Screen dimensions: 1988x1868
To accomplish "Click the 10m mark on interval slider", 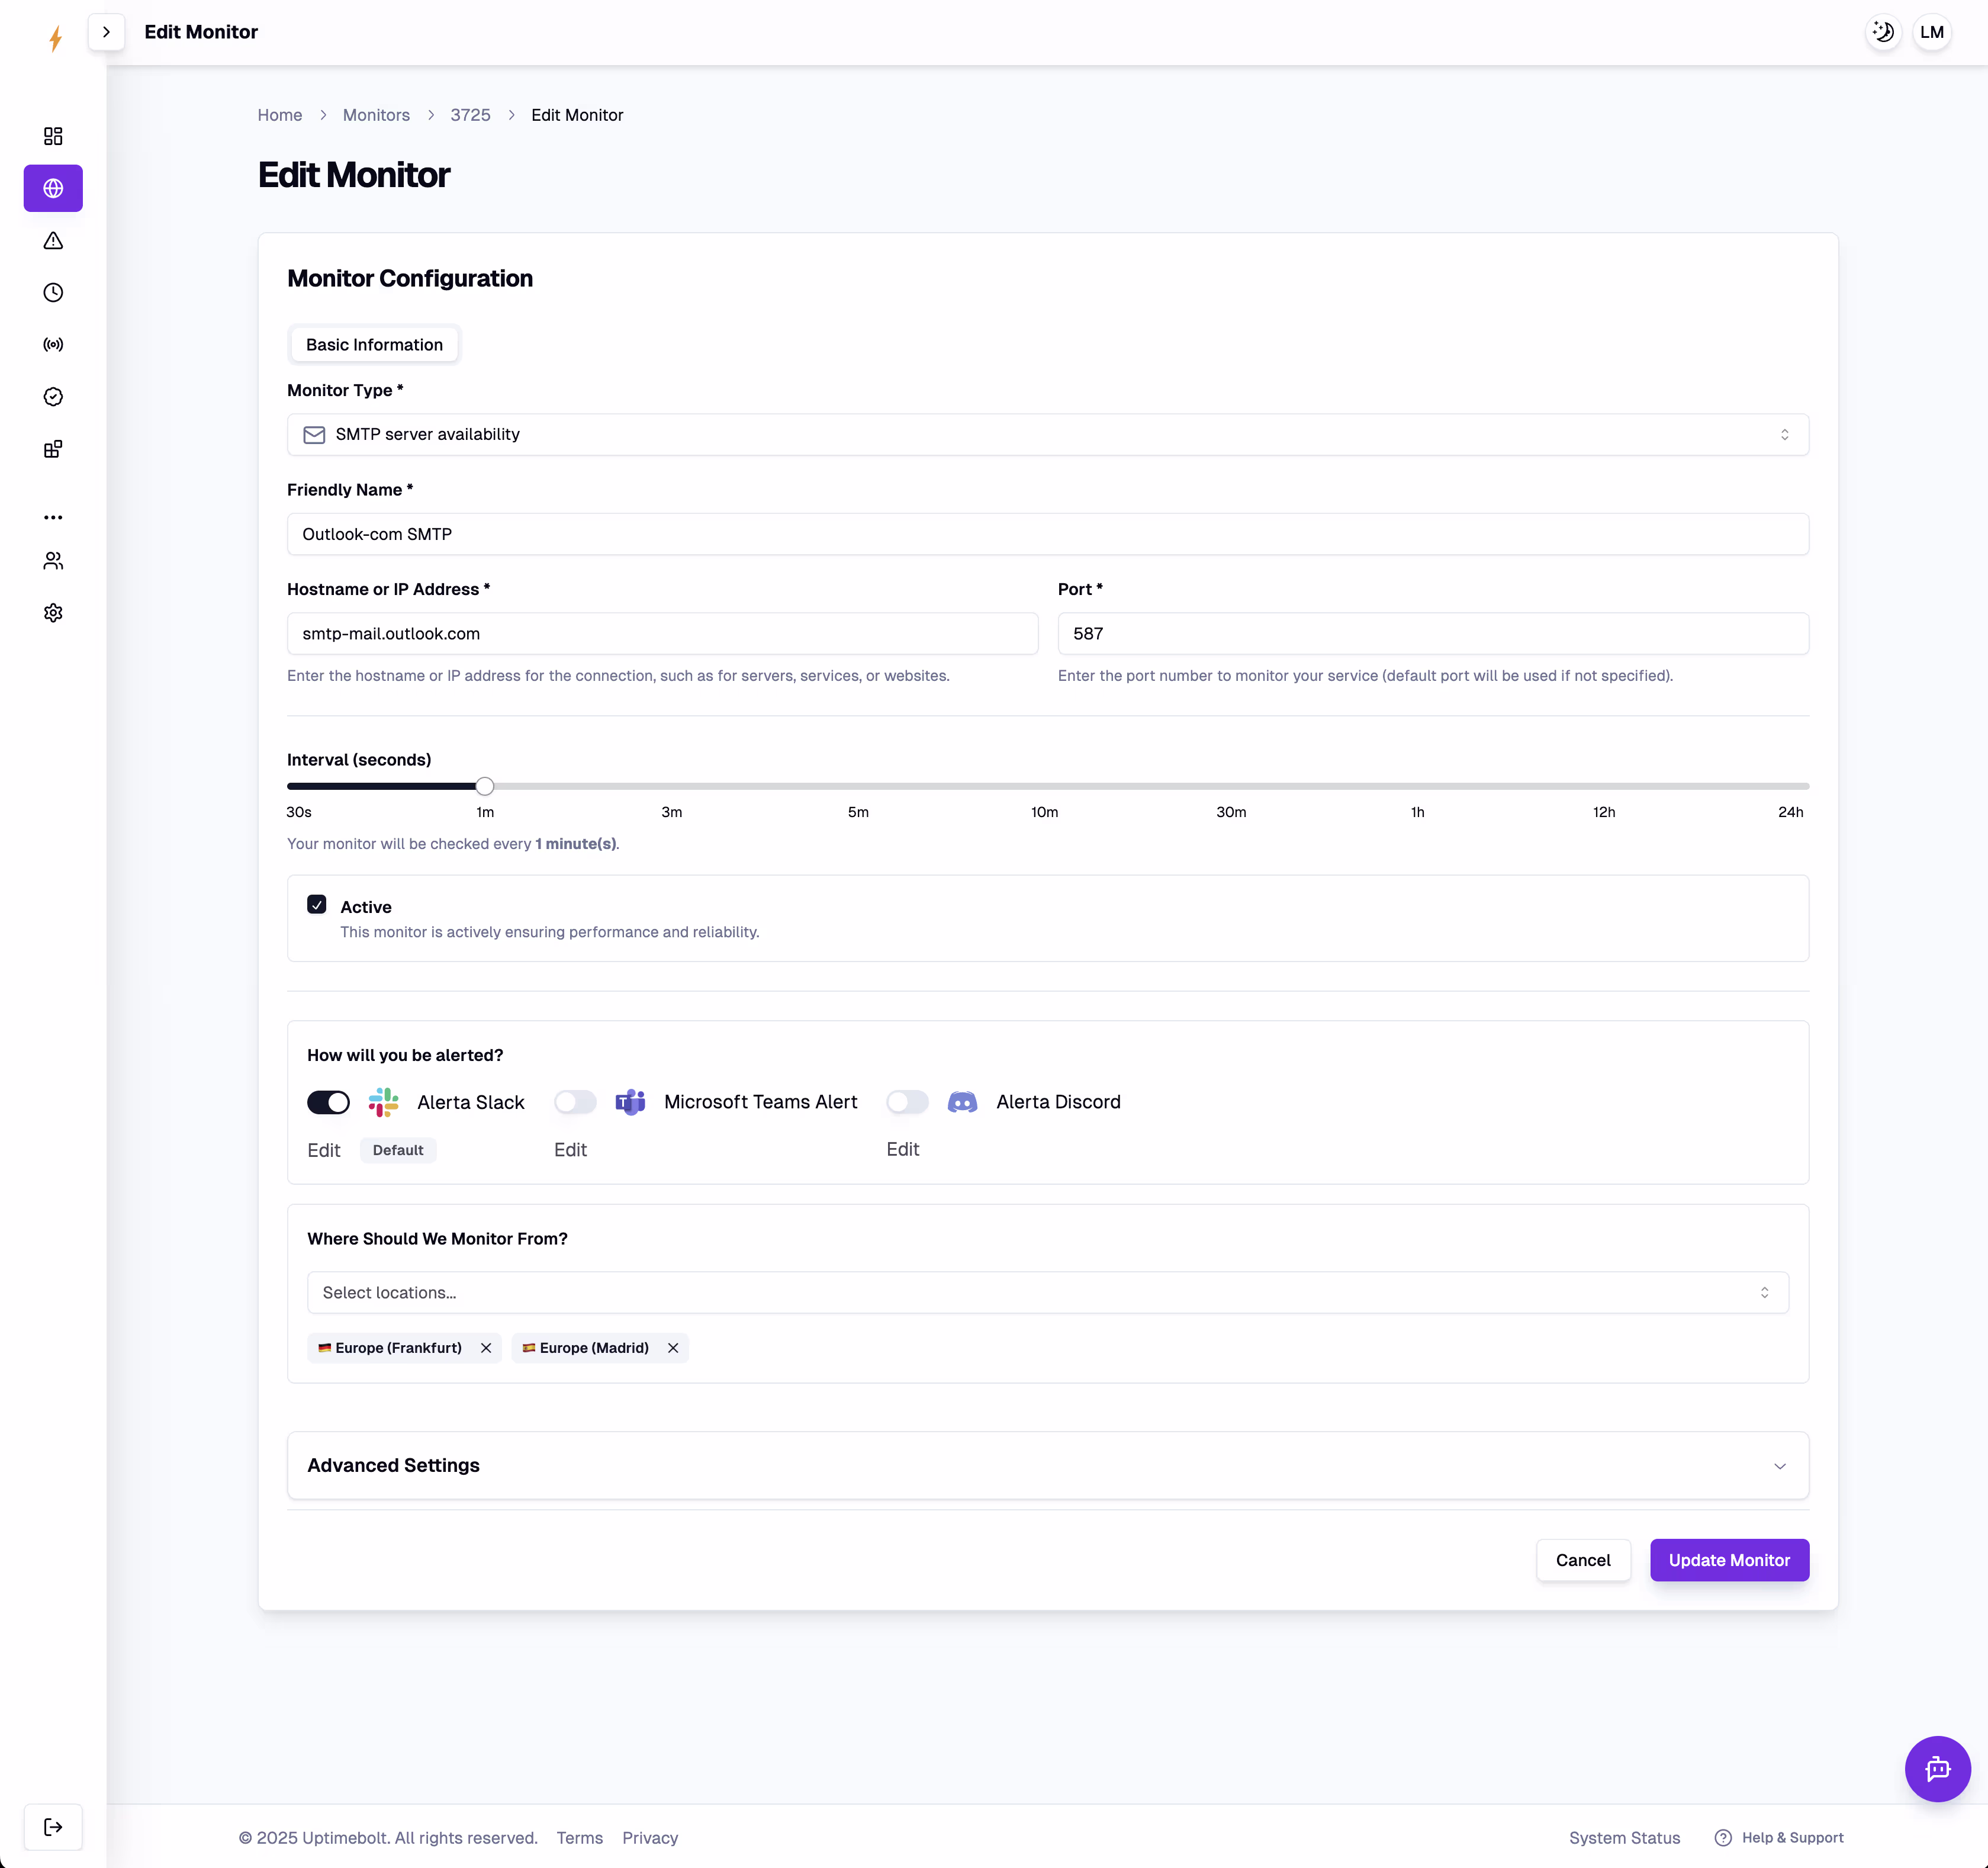I will click(x=1044, y=786).
